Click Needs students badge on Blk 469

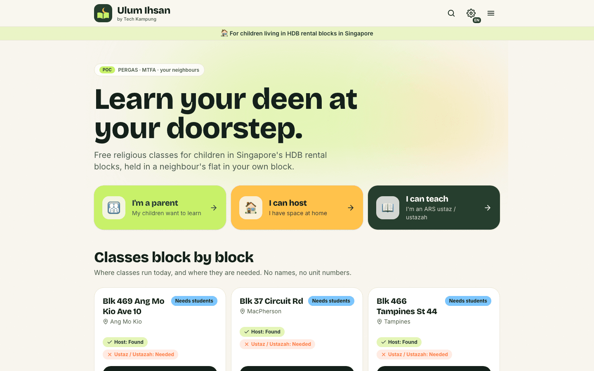tap(194, 301)
